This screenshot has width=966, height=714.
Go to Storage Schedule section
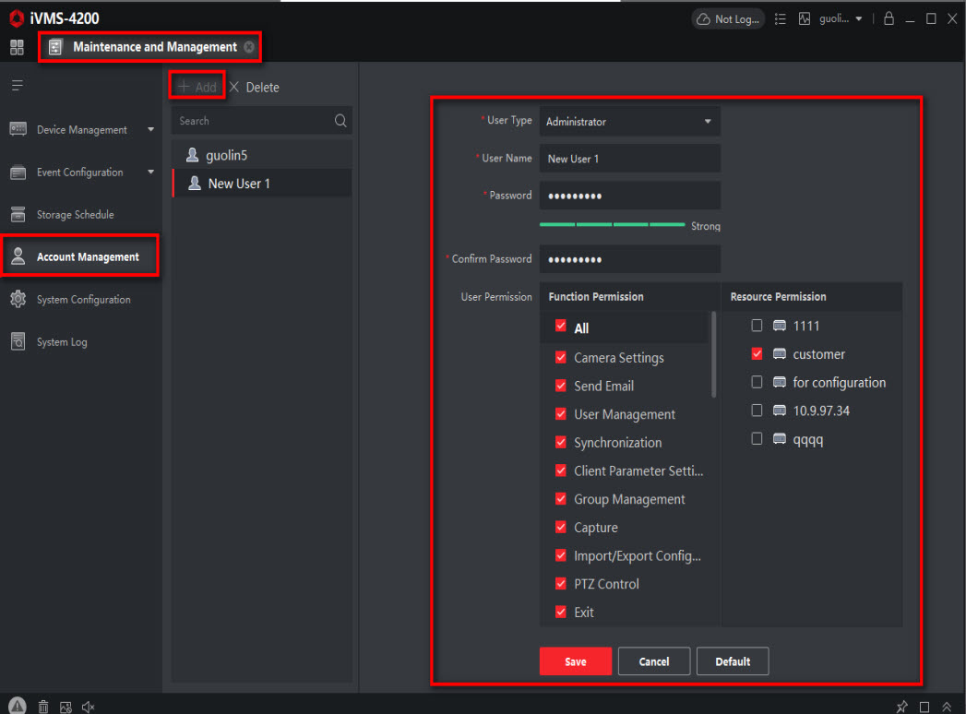pyautogui.click(x=75, y=215)
